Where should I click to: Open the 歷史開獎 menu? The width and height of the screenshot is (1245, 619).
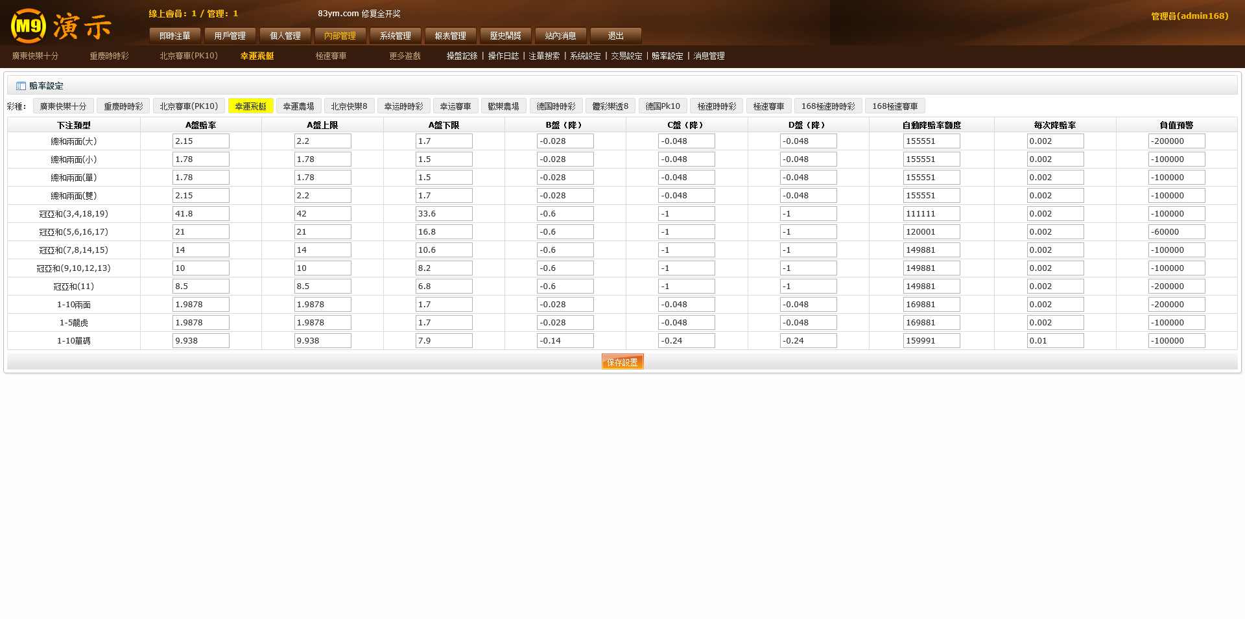505,36
